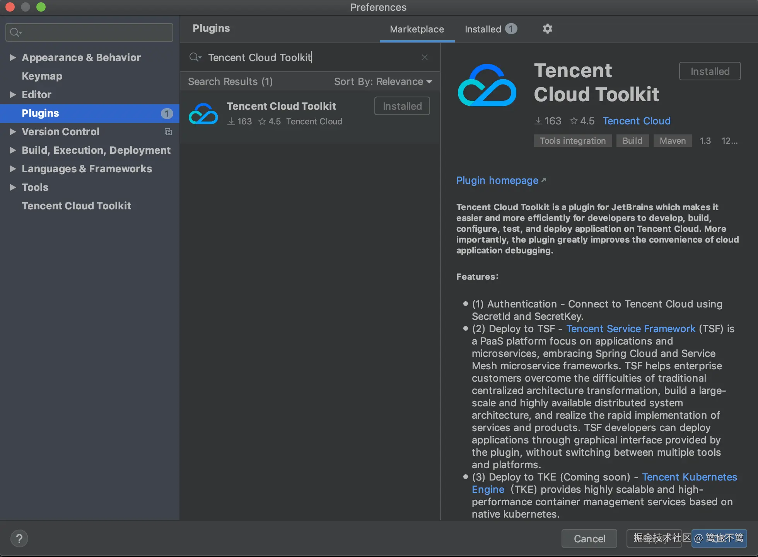Expand Build, Execution, Deployment section

tap(13, 150)
